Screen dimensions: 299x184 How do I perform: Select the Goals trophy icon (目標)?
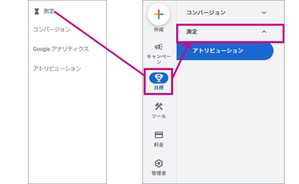point(159,78)
